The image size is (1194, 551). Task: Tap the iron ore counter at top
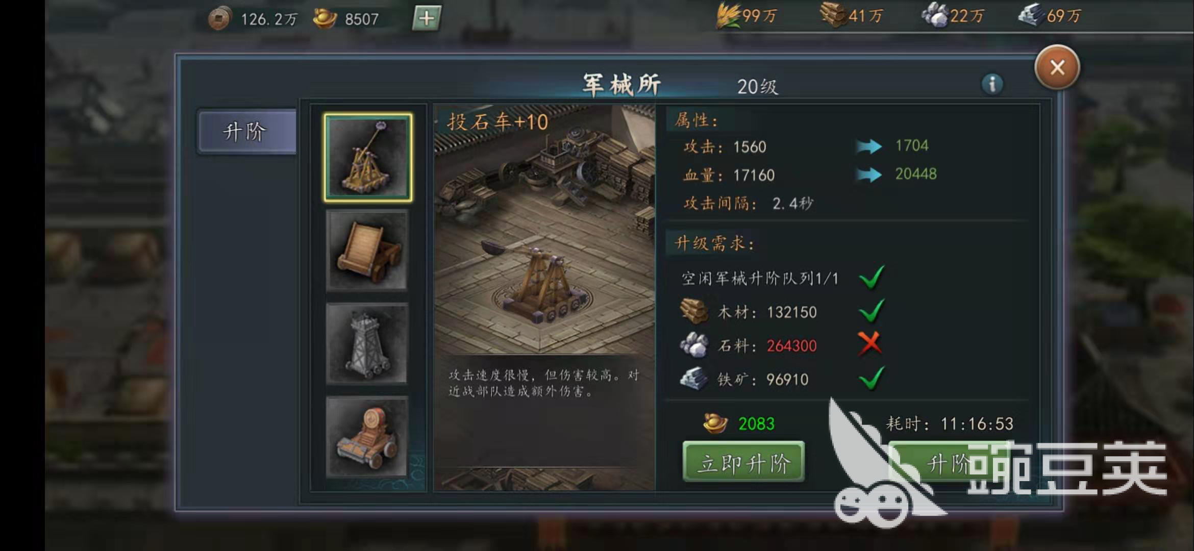1049,15
